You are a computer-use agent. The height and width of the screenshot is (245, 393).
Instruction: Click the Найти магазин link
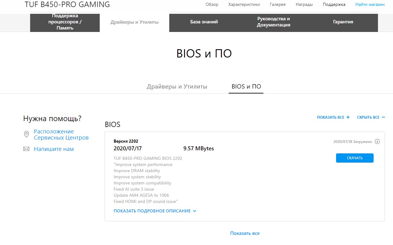370,4
